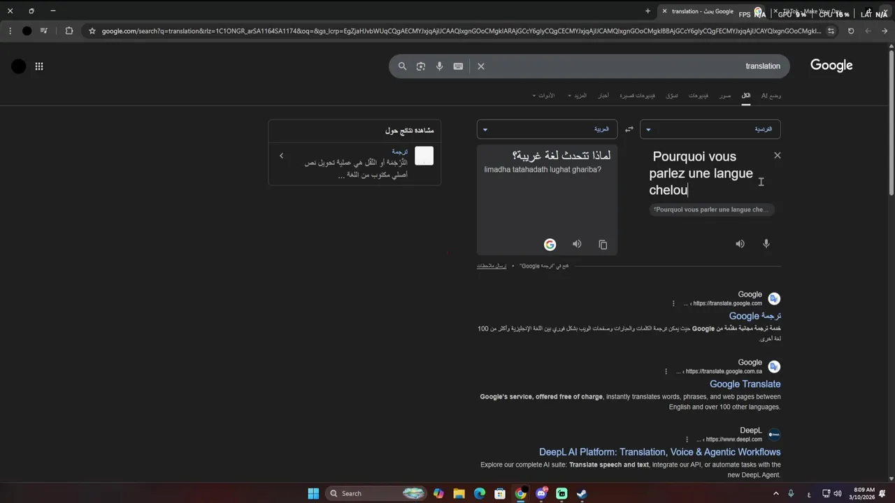Copy the Arabic translation
Image resolution: width=895 pixels, height=503 pixels.
click(603, 245)
